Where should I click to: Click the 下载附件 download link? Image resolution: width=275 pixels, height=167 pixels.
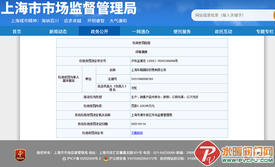click(x=137, y=133)
